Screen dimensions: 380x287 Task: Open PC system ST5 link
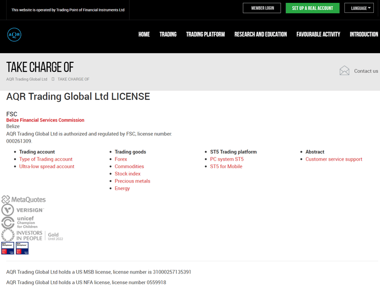point(227,159)
